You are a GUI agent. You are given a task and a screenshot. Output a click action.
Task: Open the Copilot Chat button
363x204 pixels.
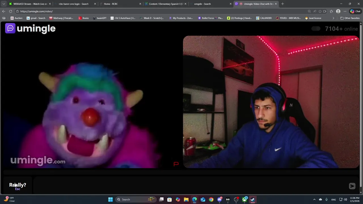point(355,11)
